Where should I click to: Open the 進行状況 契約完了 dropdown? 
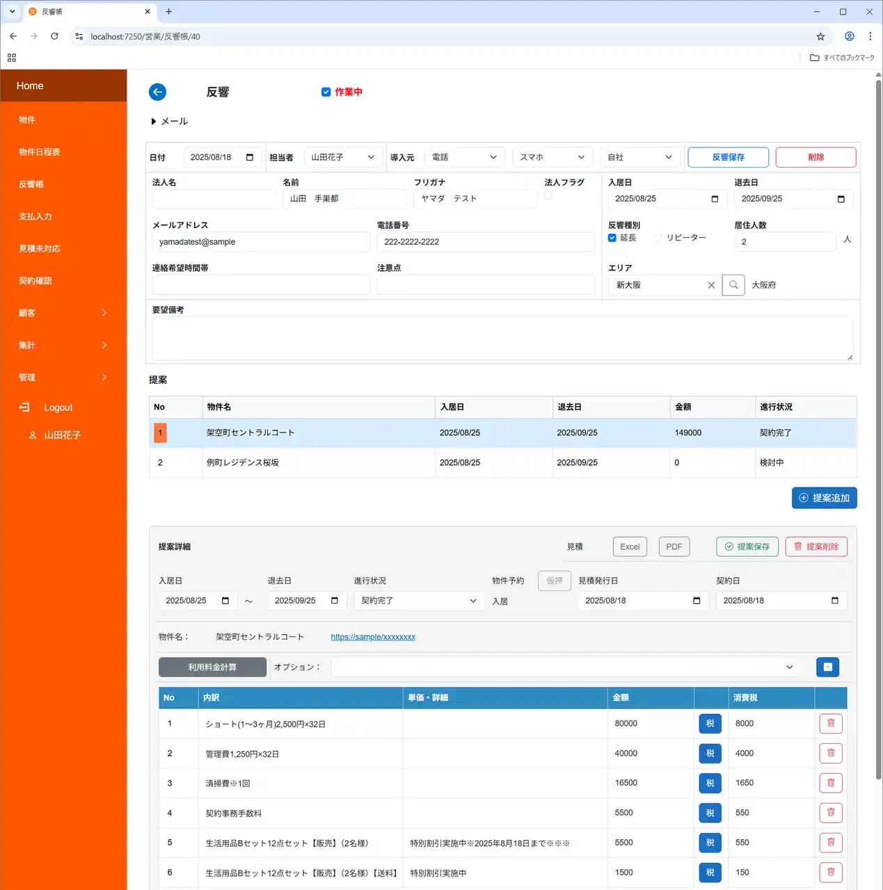(418, 601)
